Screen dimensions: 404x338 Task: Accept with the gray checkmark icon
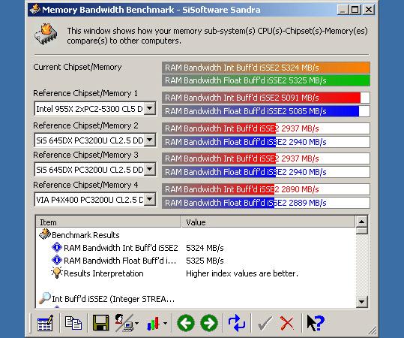pyautogui.click(x=265, y=323)
